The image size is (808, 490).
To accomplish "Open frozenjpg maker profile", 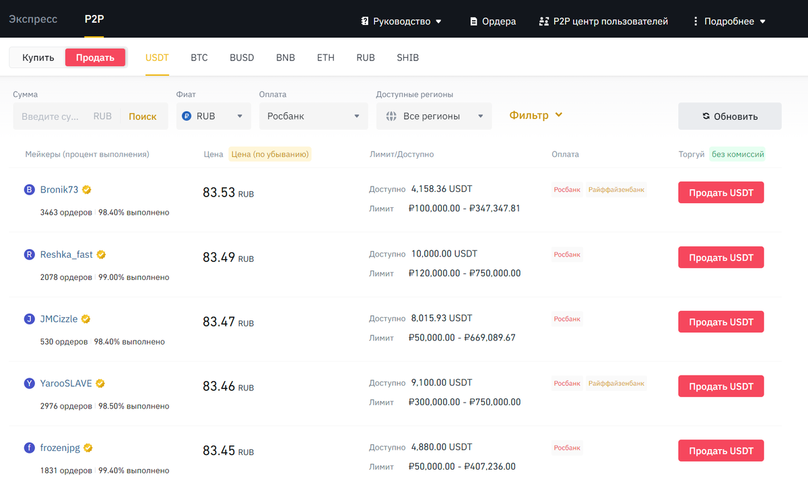I will [60, 448].
